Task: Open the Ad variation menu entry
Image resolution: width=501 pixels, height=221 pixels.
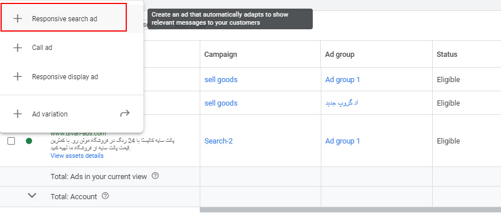Action: click(72, 114)
